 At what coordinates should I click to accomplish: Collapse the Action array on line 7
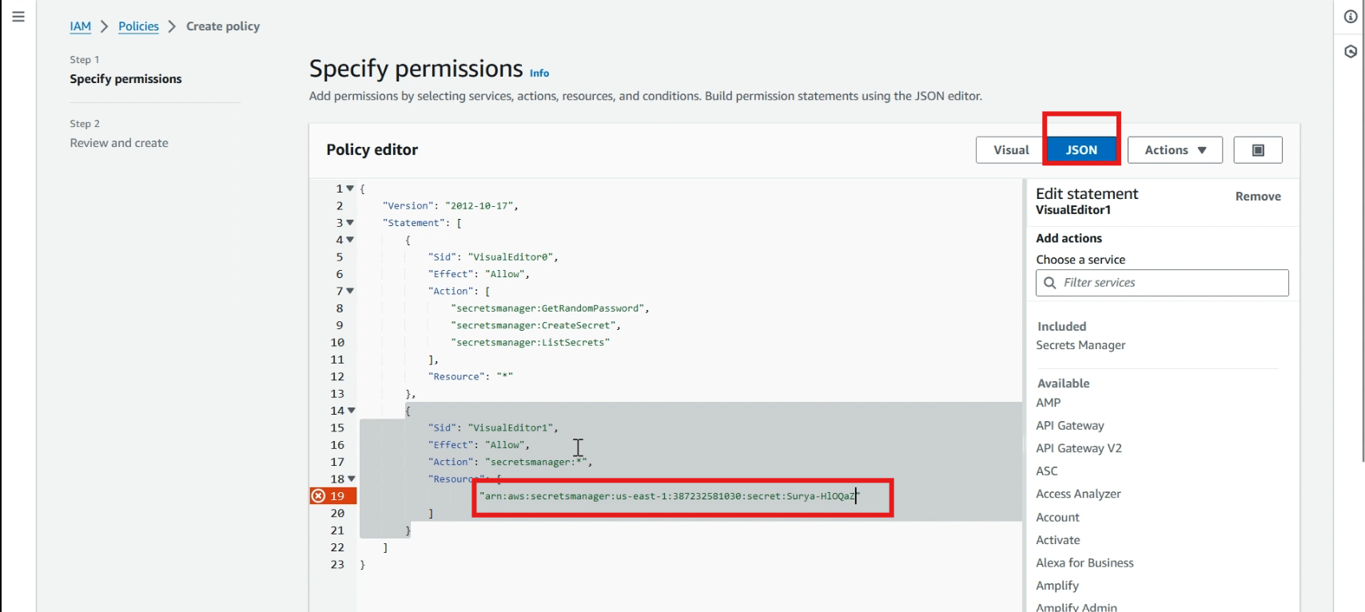pyautogui.click(x=350, y=291)
